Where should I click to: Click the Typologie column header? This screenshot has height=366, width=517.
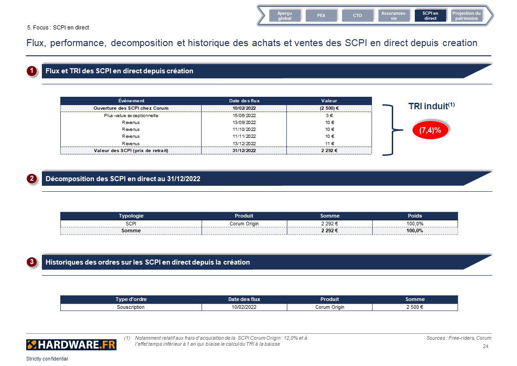click(x=131, y=216)
